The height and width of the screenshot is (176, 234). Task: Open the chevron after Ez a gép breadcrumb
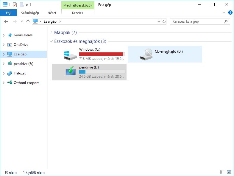point(60,21)
